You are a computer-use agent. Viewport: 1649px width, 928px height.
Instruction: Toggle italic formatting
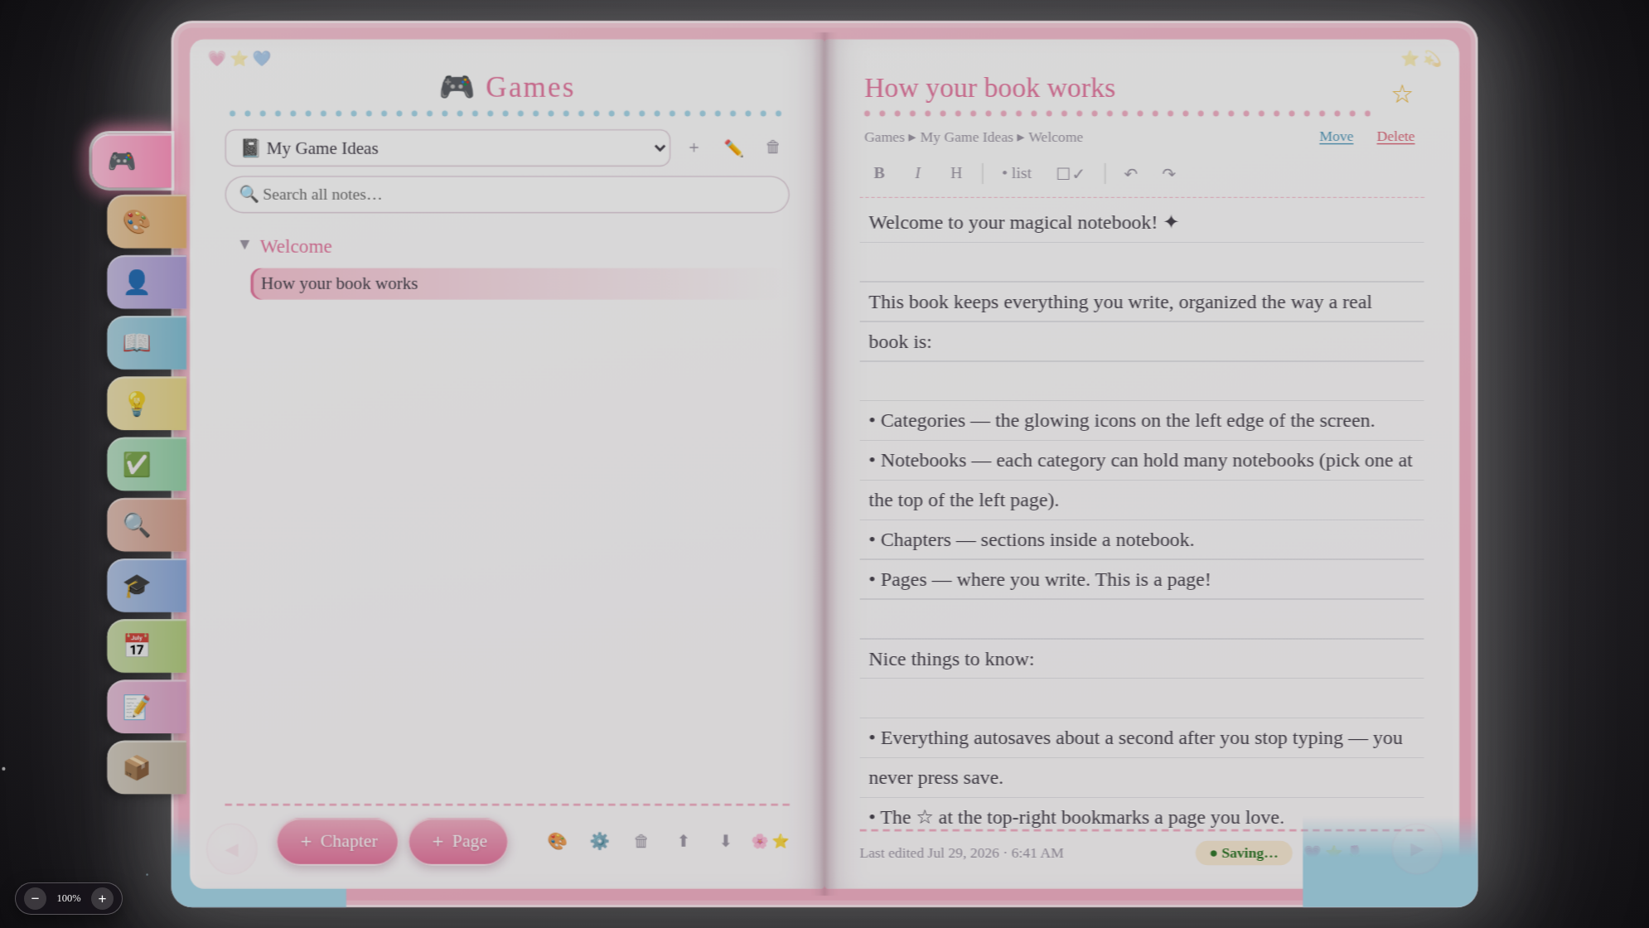point(917,173)
